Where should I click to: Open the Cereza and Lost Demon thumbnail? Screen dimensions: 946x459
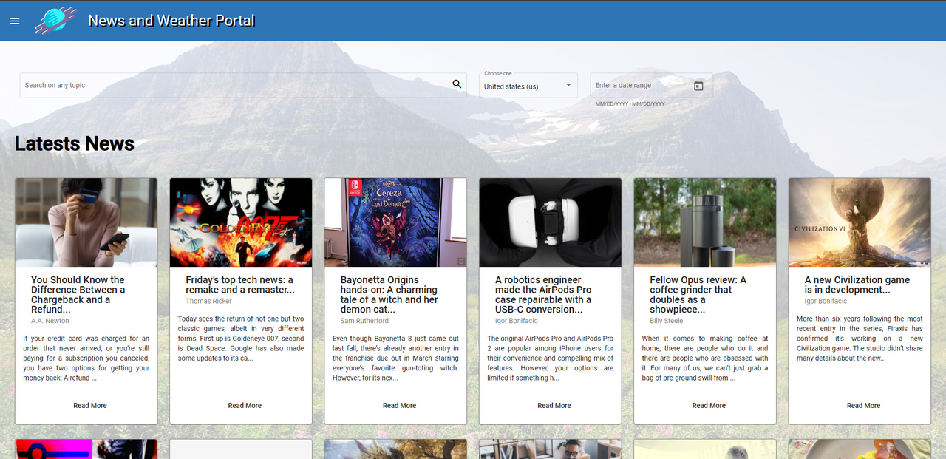click(395, 222)
